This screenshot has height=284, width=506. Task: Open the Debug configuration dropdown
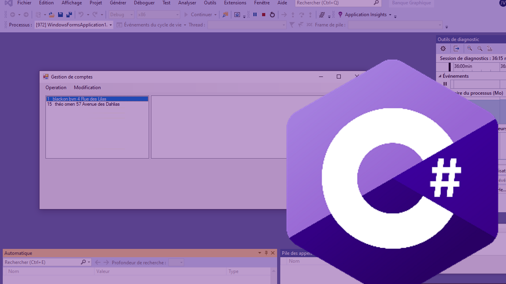coord(122,15)
